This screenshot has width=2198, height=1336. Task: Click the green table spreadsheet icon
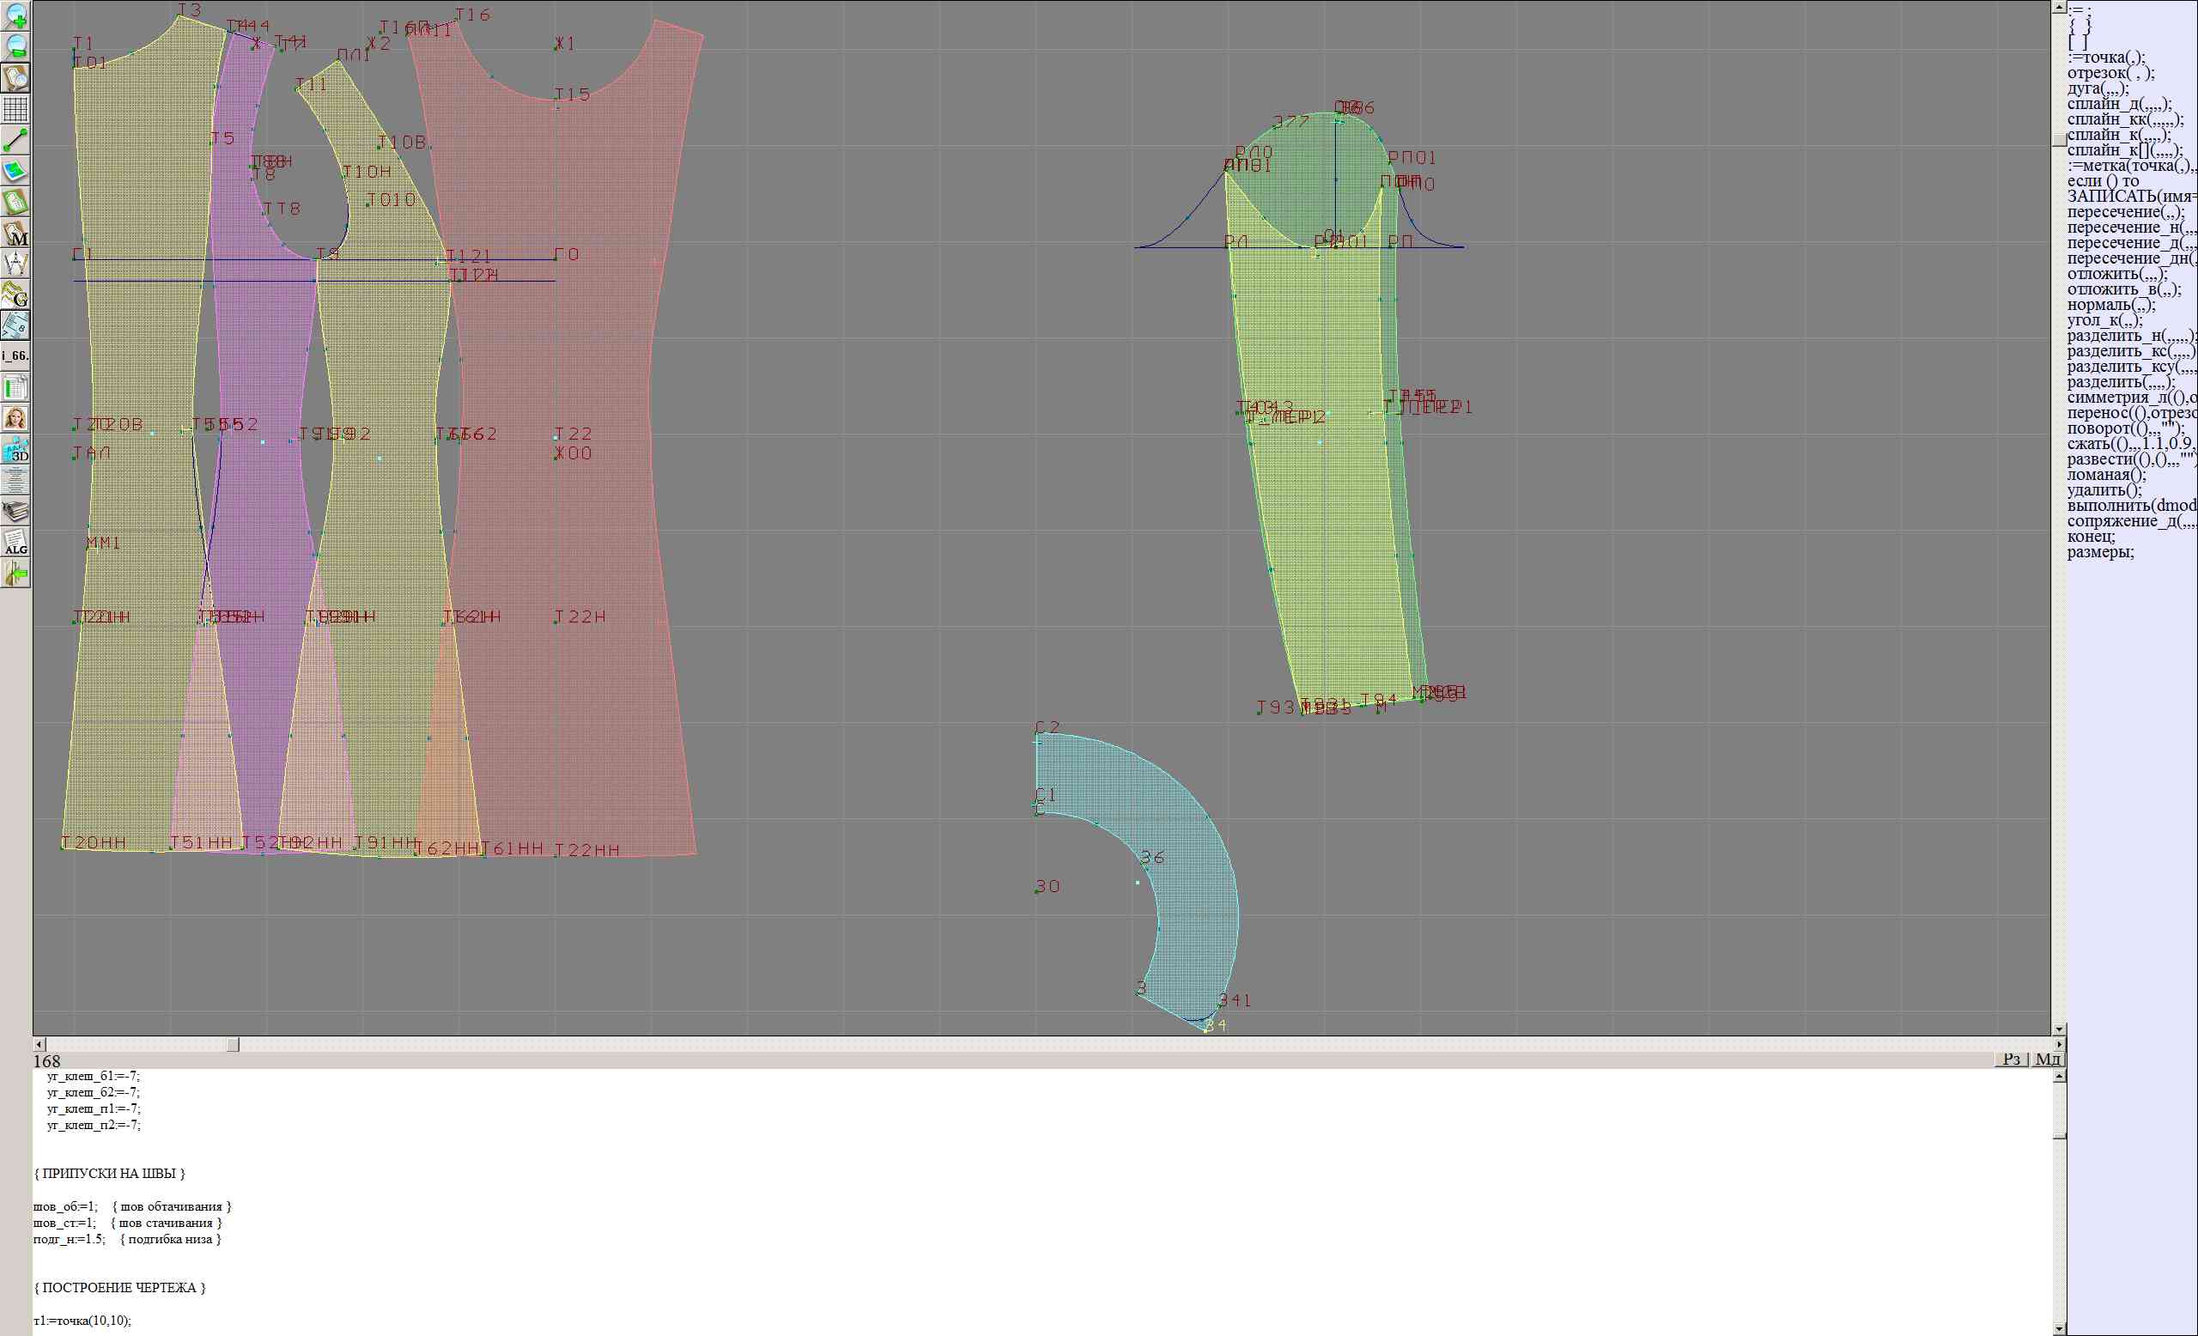(x=16, y=388)
